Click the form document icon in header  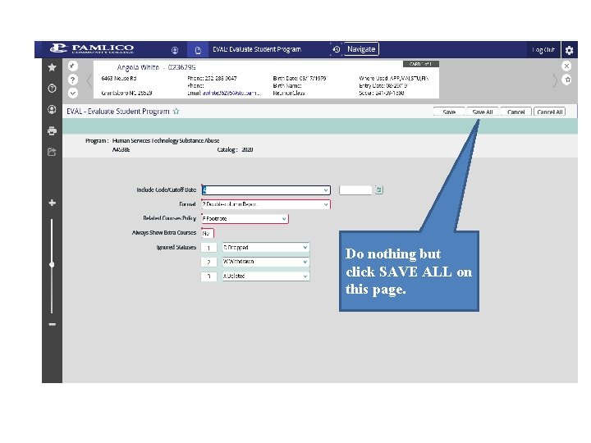(x=198, y=50)
